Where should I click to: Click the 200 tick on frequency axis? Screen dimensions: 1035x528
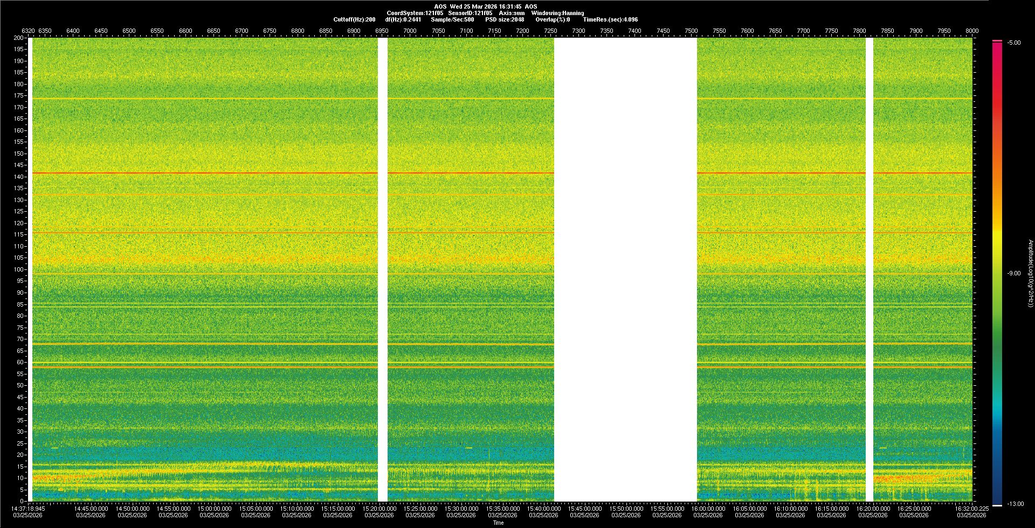click(x=19, y=38)
